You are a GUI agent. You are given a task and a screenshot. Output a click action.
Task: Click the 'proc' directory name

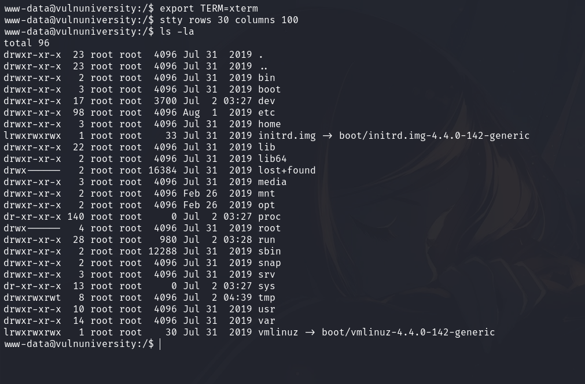(270, 217)
